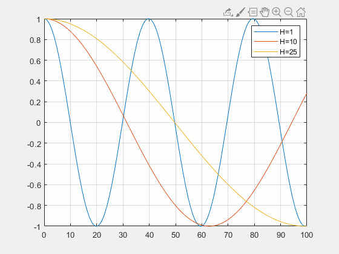Open export options dropdown arrow
This screenshot has height=254, width=339.
232,15
